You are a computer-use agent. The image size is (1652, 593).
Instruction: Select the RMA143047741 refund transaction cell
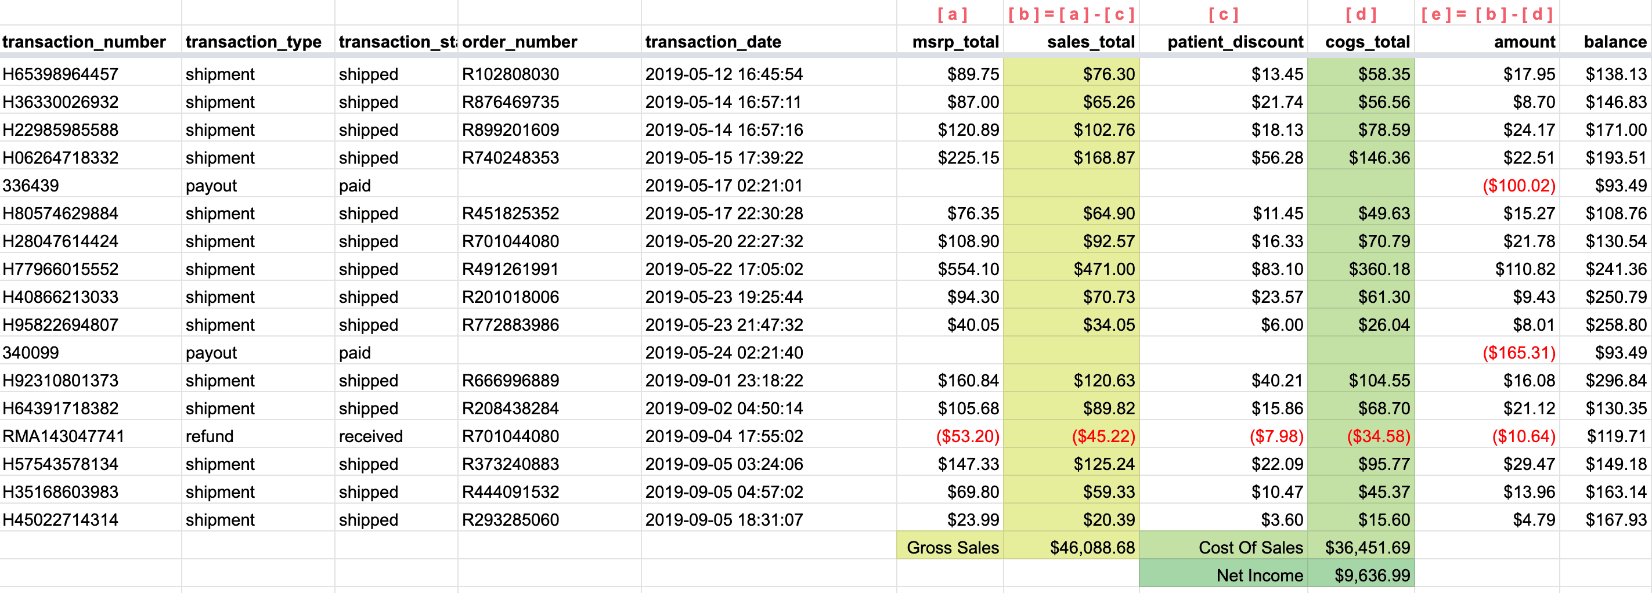click(x=91, y=436)
